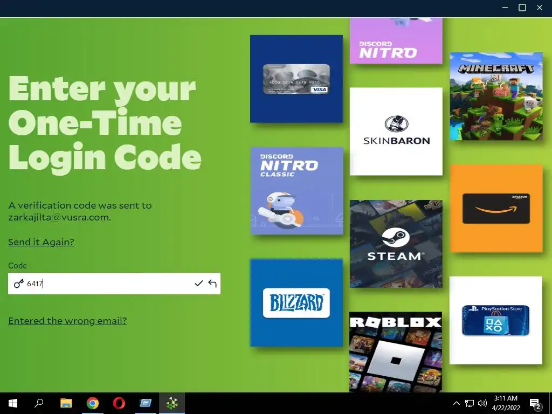Maximize the application window
Viewport: 552px width, 414px height.
coord(522,8)
